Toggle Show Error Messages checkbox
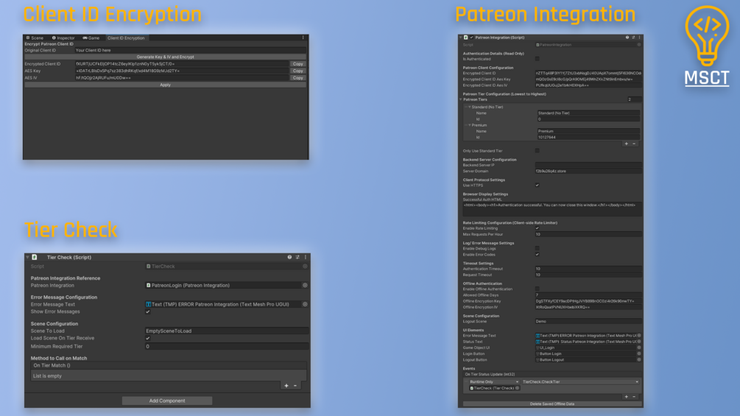 coord(148,311)
